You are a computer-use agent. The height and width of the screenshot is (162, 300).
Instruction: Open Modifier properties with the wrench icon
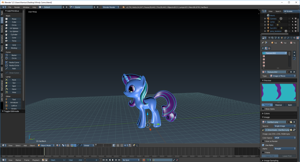(x=289, y=38)
